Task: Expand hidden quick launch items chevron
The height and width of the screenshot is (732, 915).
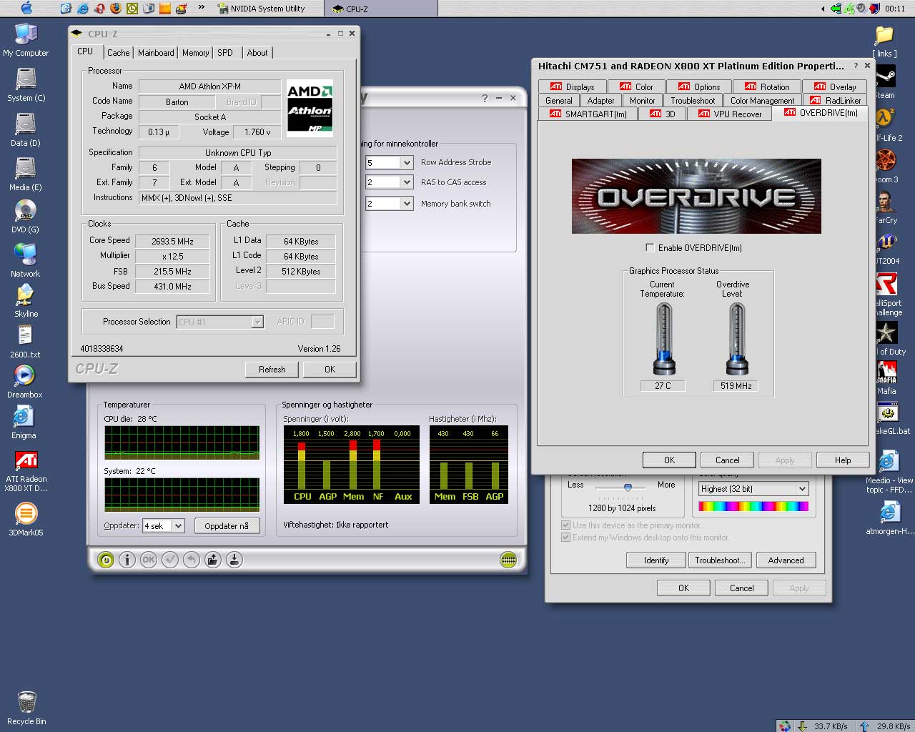Action: click(x=202, y=8)
